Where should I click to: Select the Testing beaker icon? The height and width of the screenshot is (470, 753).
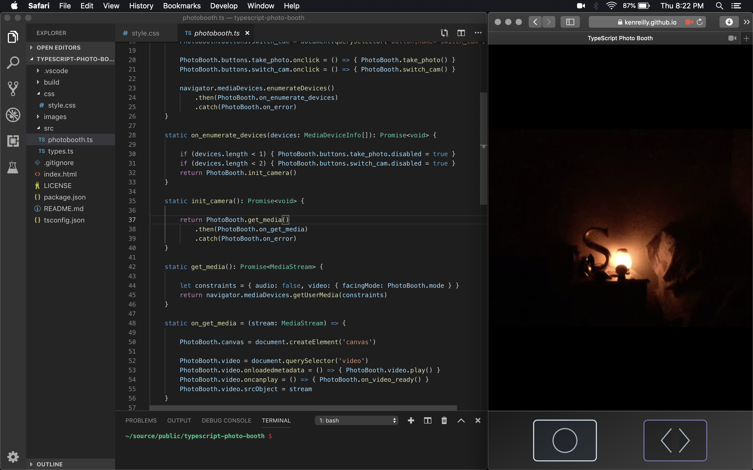point(13,167)
